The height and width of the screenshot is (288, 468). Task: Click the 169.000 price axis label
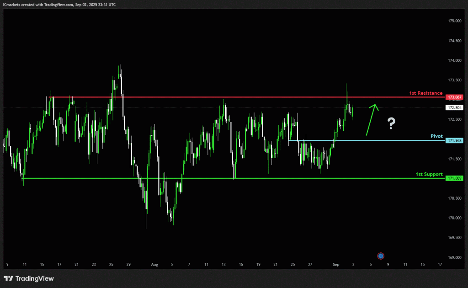[455, 257]
